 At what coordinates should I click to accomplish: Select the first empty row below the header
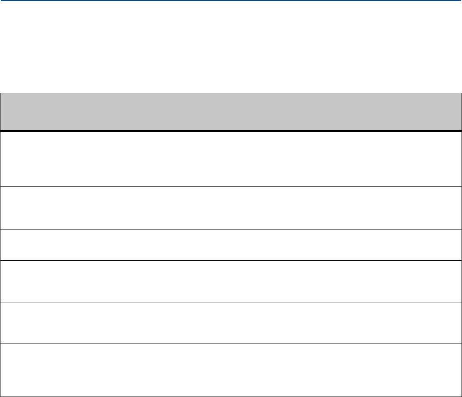[231, 159]
